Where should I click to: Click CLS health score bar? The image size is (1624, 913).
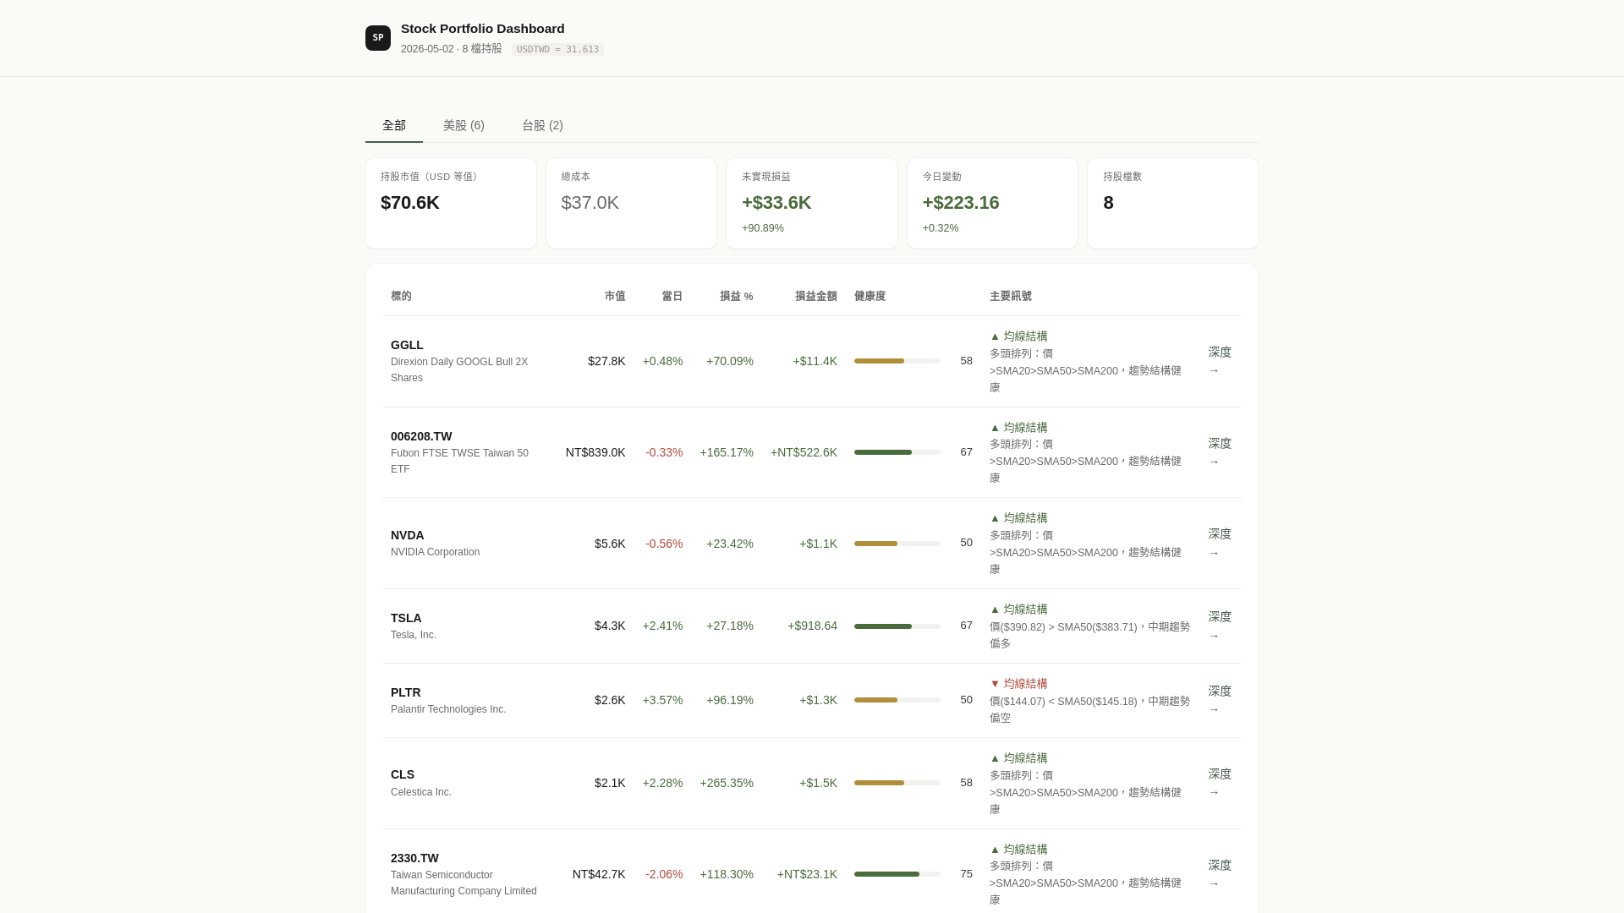897,783
